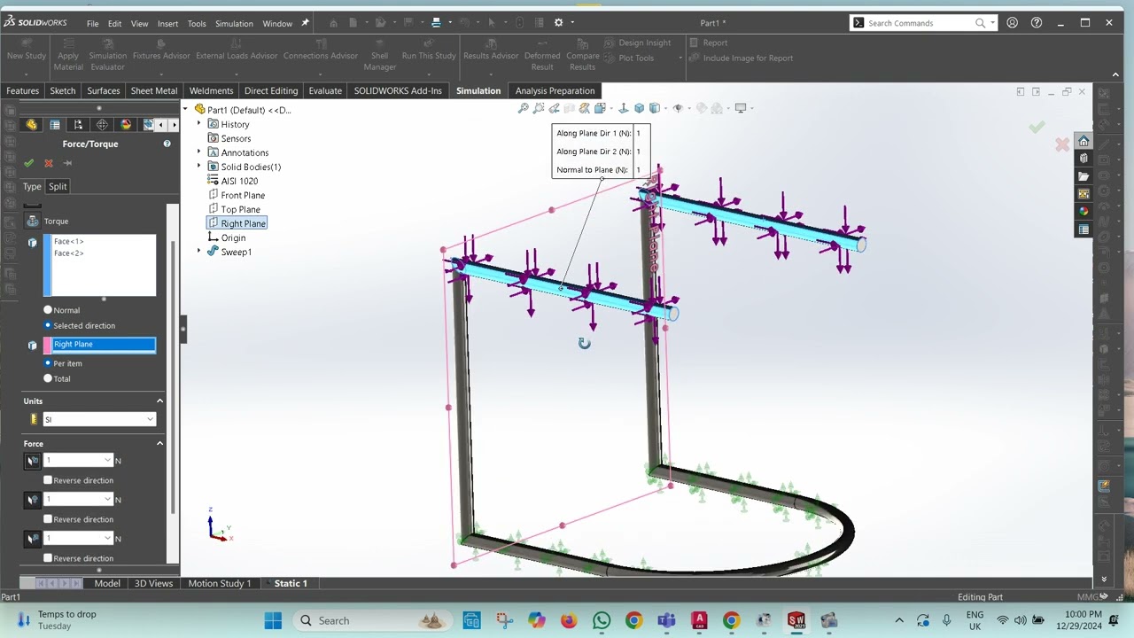
Task: Open Appearances color ball in task pane
Action: pyautogui.click(x=1084, y=212)
